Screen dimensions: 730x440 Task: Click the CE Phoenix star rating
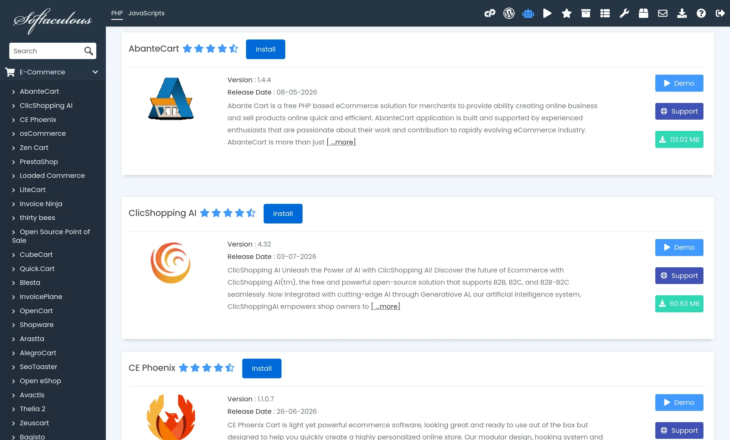[x=207, y=367]
